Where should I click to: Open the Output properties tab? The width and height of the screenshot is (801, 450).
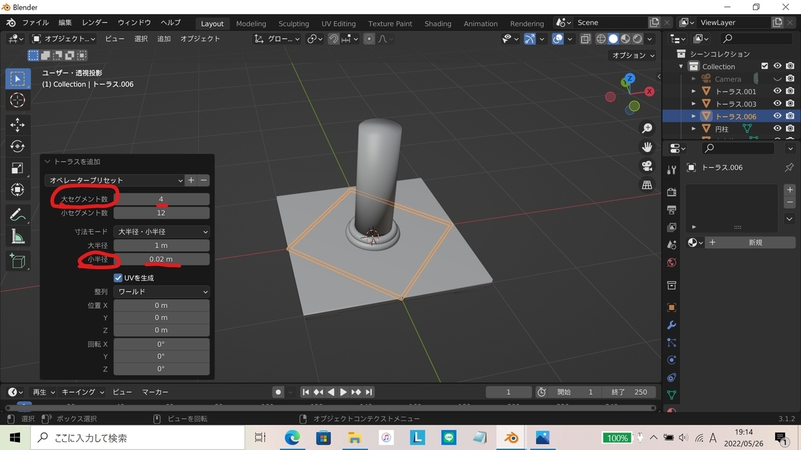point(672,210)
